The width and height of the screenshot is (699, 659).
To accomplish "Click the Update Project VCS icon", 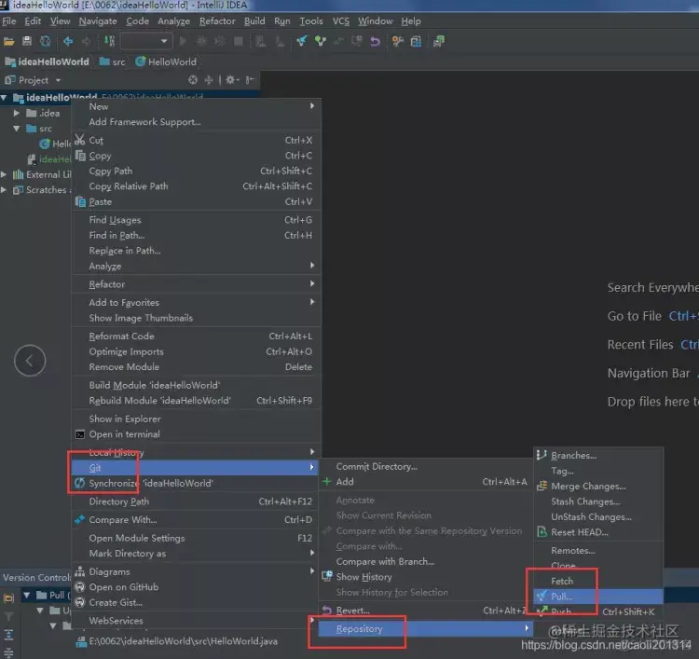I will [x=302, y=41].
